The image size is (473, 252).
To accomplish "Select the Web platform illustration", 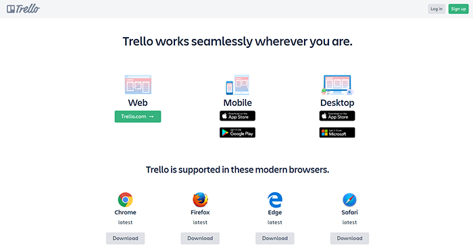I will 138,84.
